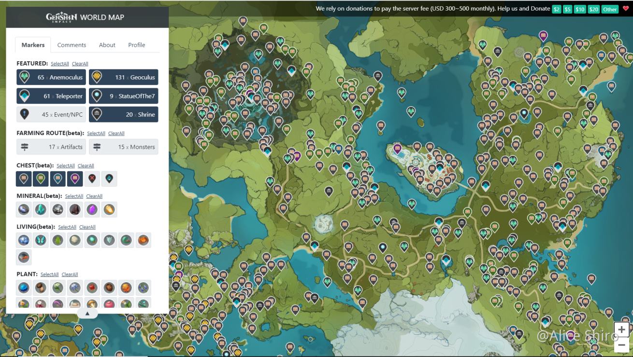The image size is (633, 357).
Task: Toggle the purple luxurious chest filter
Action: coord(75,179)
